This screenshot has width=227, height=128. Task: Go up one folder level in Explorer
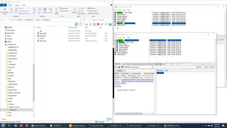pyautogui.click(x=11, y=20)
